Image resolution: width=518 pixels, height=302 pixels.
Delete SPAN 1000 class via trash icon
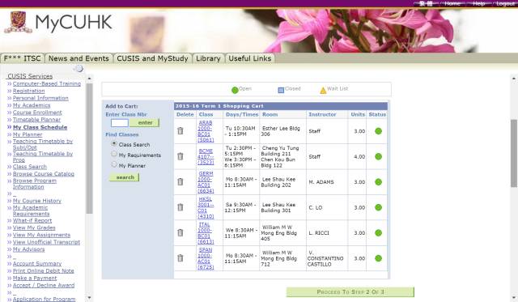coord(180,258)
